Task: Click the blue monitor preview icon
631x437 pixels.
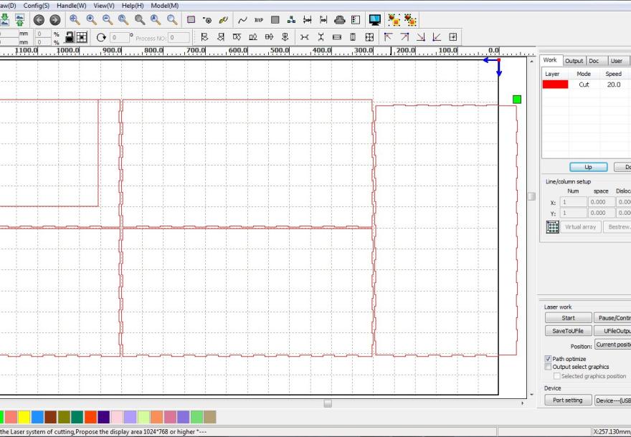Action: 375,19
